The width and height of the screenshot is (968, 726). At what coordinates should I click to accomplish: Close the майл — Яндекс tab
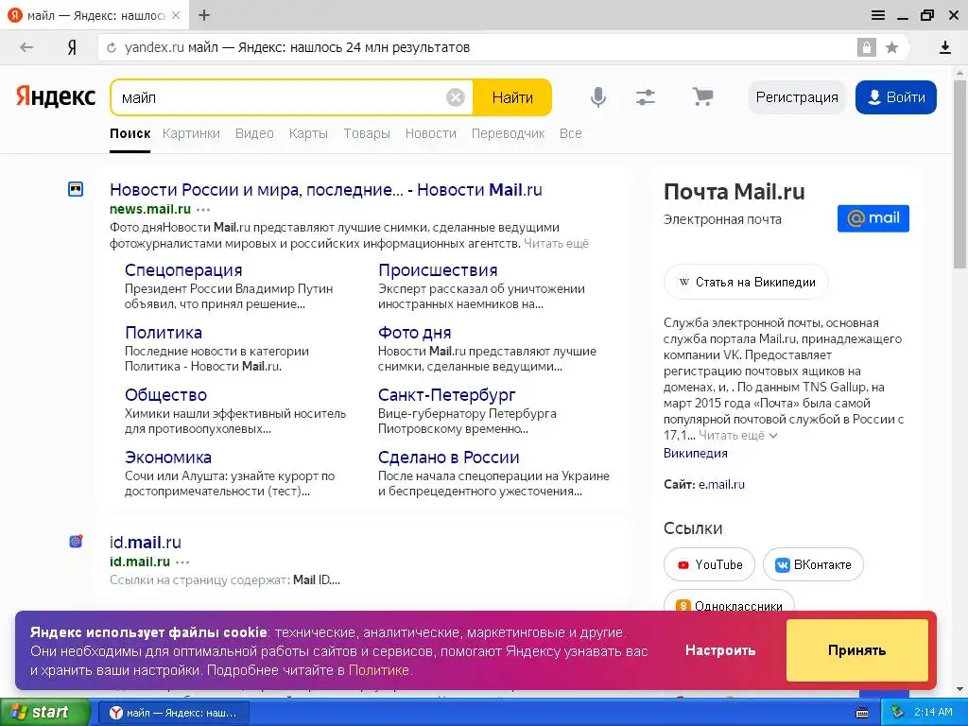point(176,15)
